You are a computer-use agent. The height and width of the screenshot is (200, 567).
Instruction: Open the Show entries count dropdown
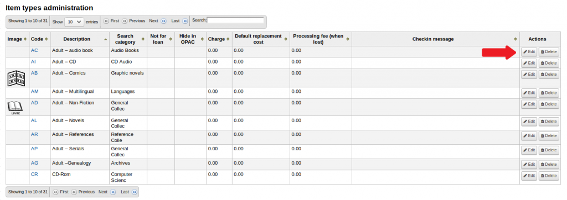[x=74, y=22]
